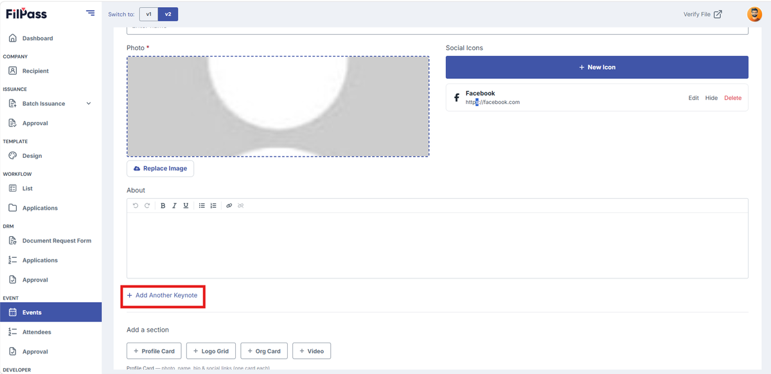771x374 pixels.
Task: Hide the Facebook social icon
Action: pyautogui.click(x=711, y=98)
